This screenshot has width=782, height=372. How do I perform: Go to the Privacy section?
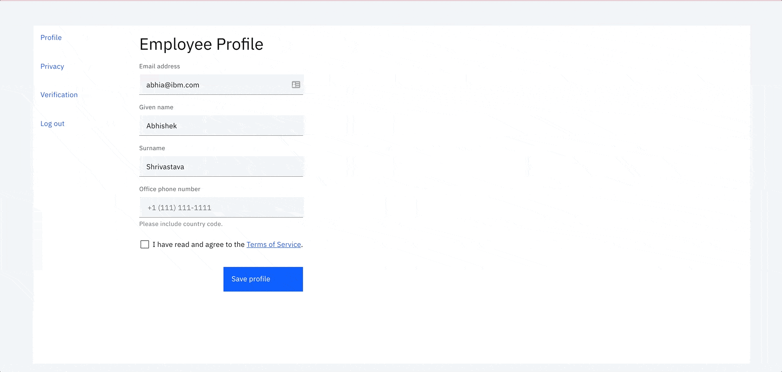point(52,66)
